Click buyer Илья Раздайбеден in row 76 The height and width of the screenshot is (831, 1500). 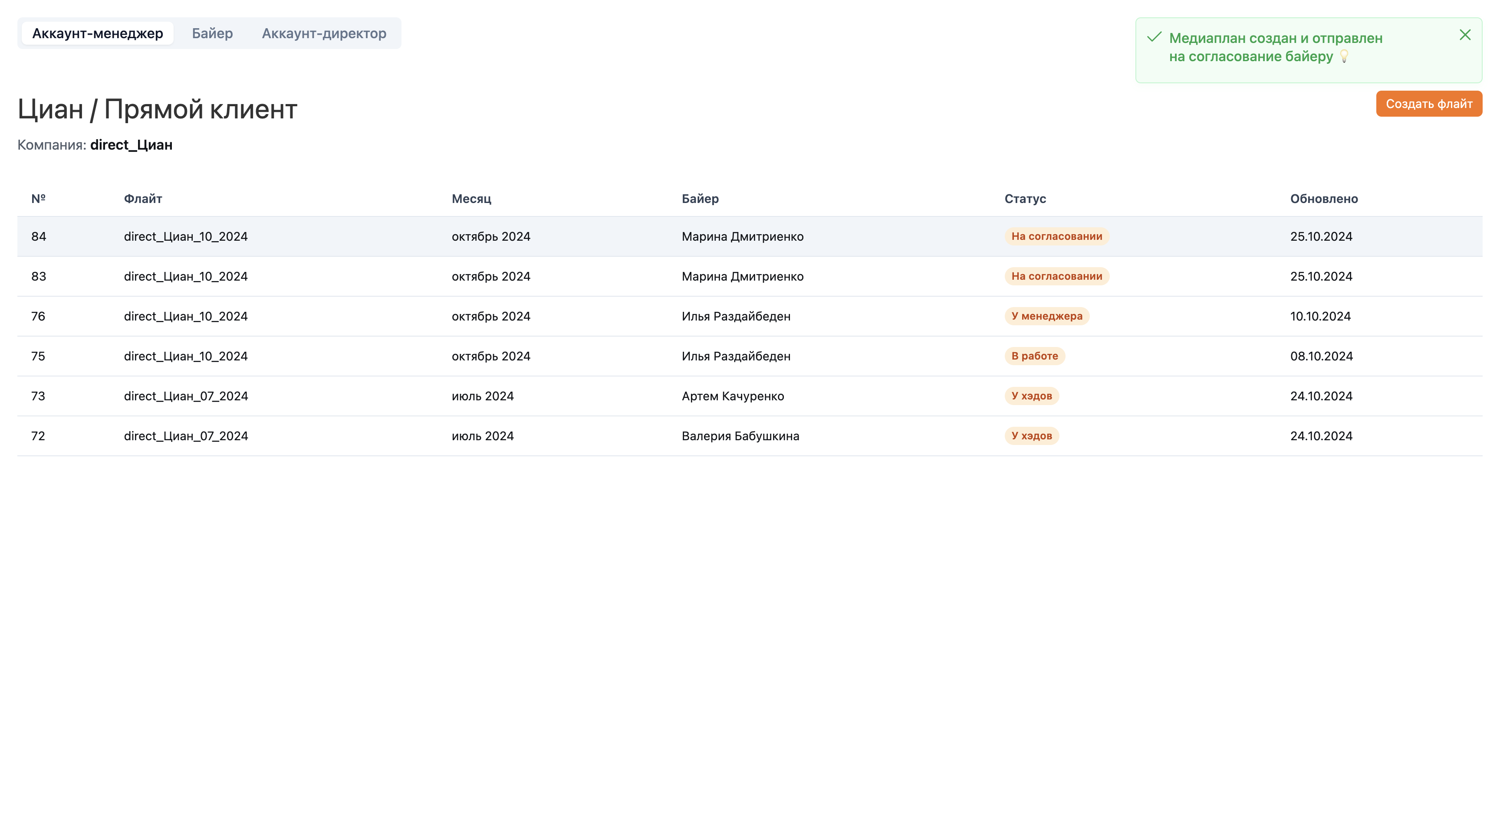coord(736,316)
